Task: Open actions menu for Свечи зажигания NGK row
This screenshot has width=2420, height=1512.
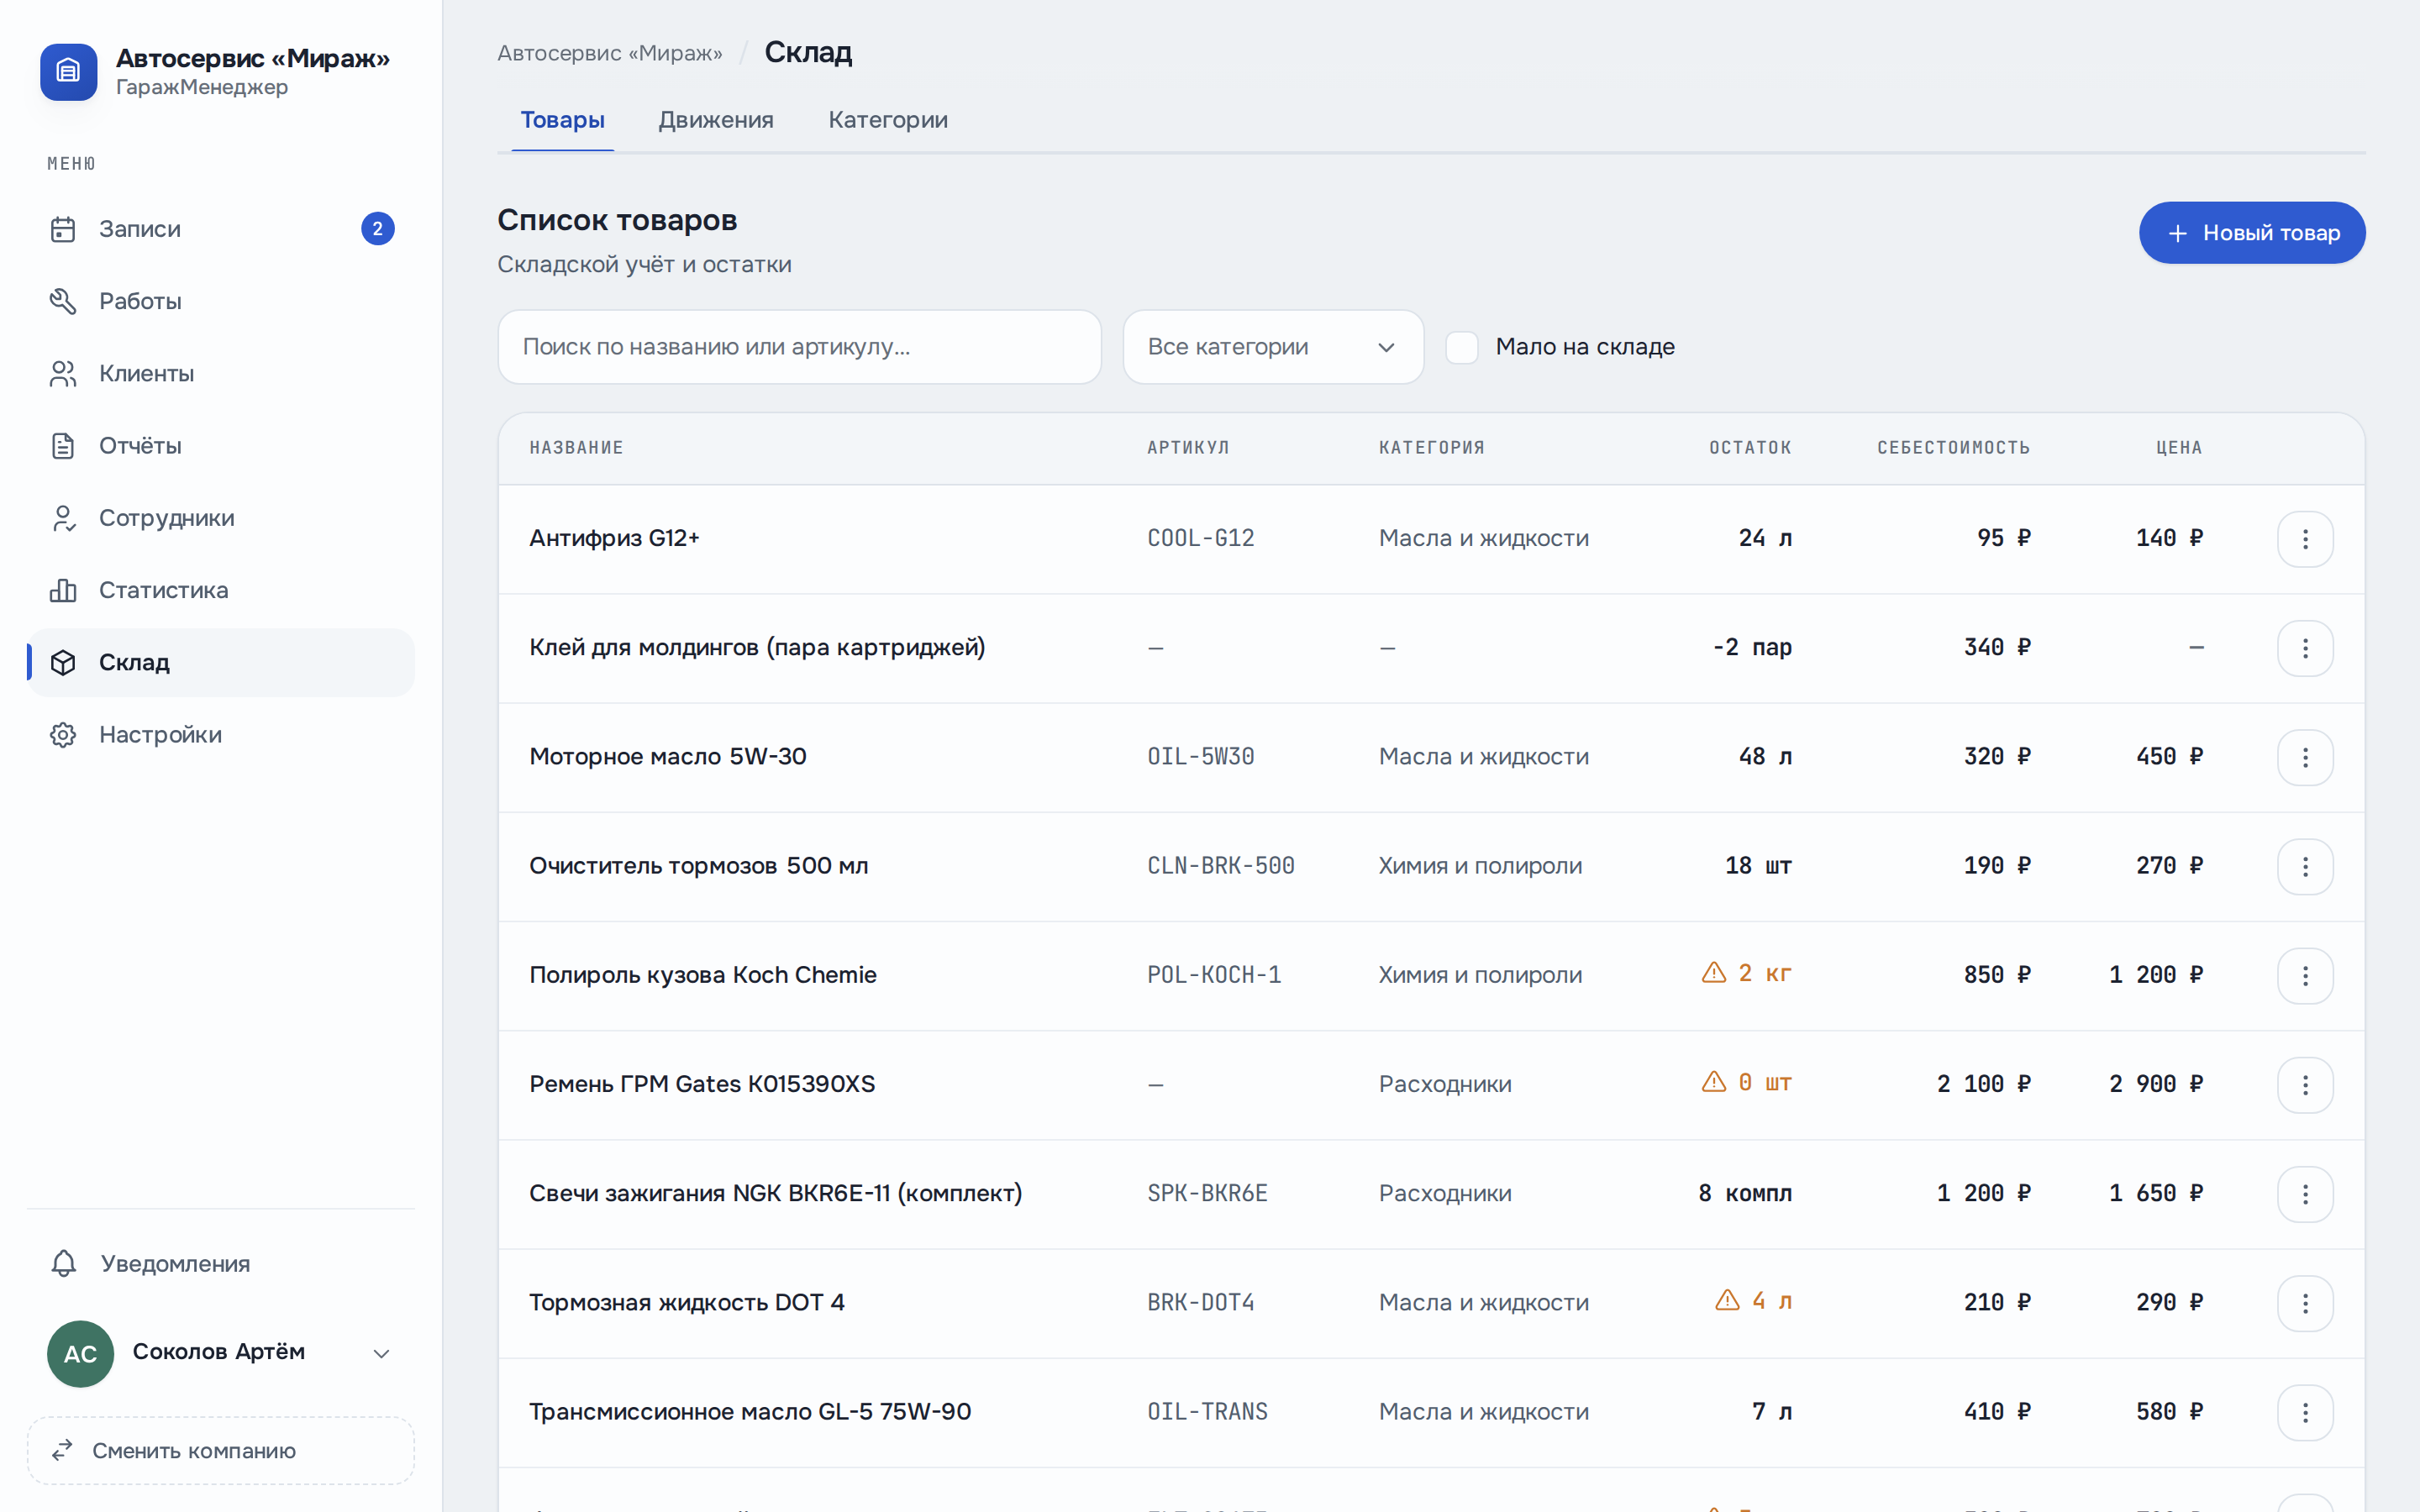Action: (2305, 1194)
